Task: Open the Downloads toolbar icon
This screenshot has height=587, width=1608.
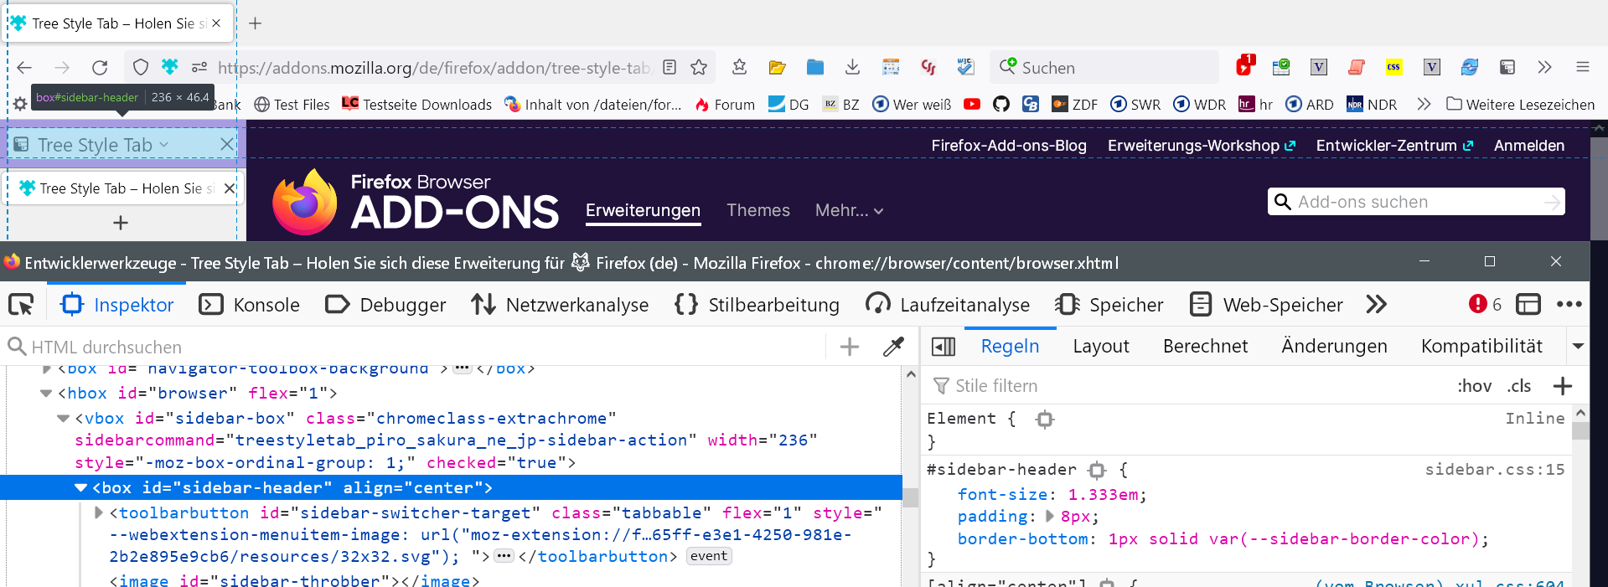Action: pos(852,67)
